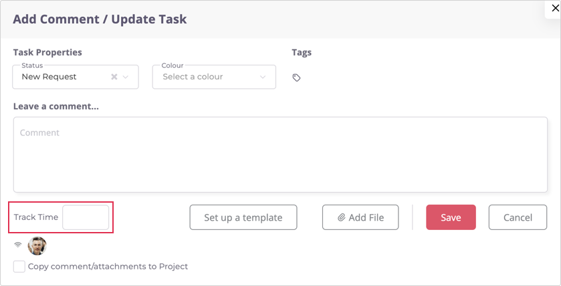Click the paperclip icon on Add File
561x286 pixels.
[x=341, y=217]
